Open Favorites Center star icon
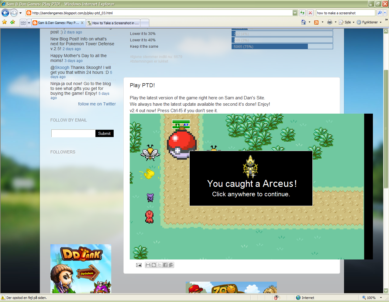Viewport: 389px width, 302px height. [x=5, y=22]
